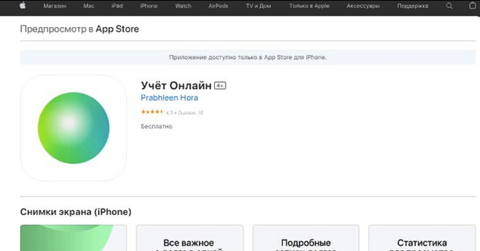Viewport: 480px width, 251px height.
Task: Navigate to AirPods
Action: coord(219,6)
